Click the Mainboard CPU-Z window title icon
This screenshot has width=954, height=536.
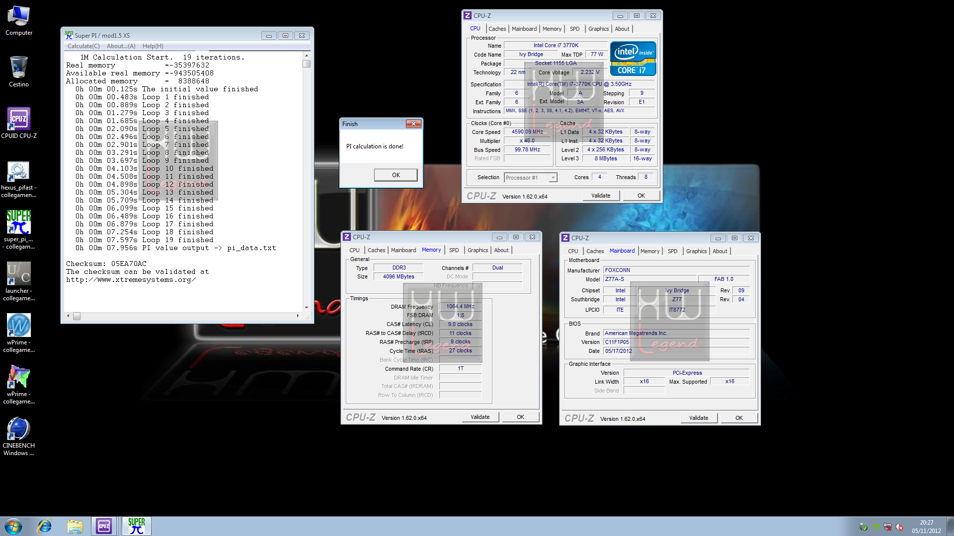click(565, 238)
